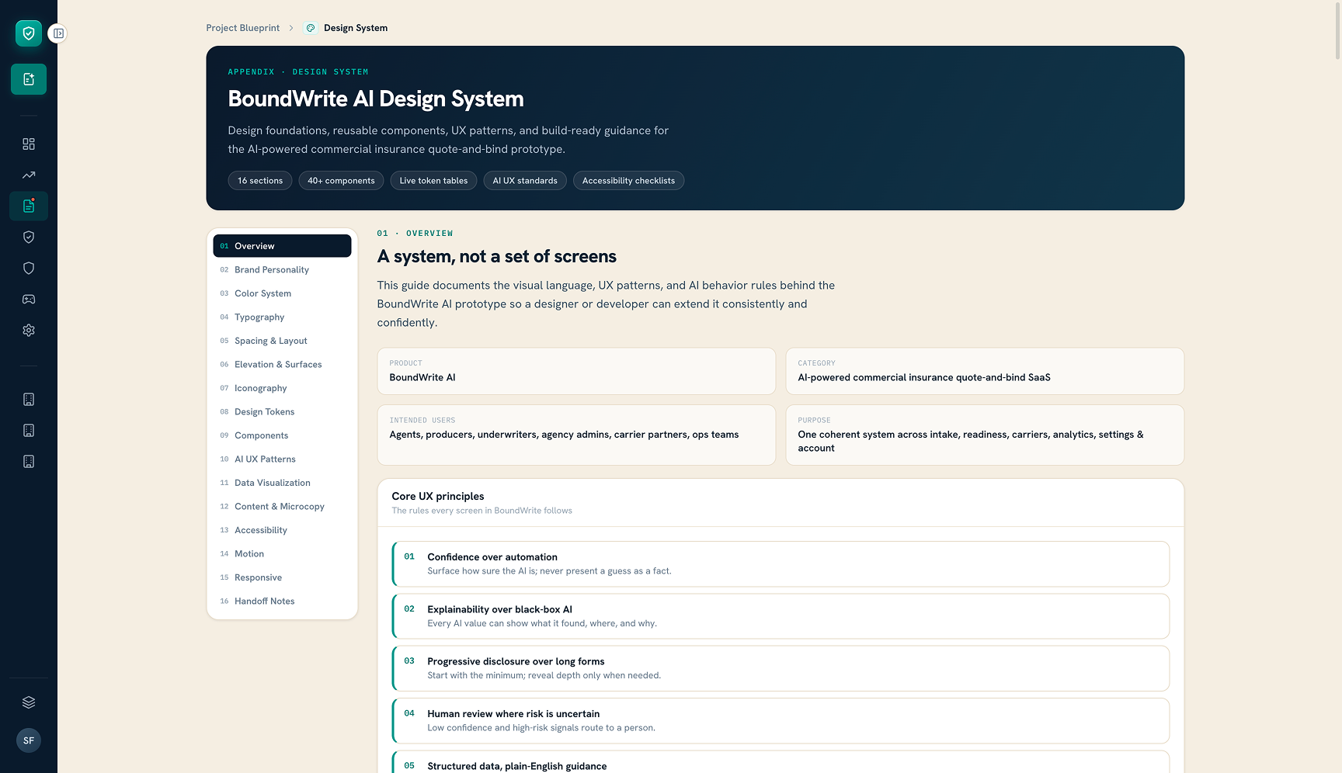
Task: Open the Color System section
Action: pos(282,293)
